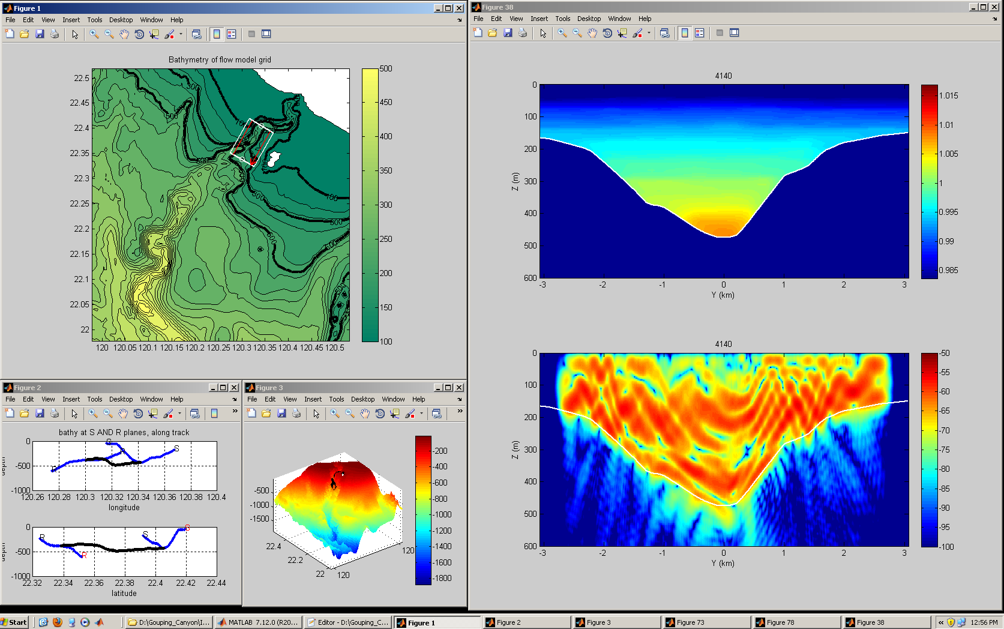Screen dimensions: 1004x629
Task: Toggle Insert Colorbar button in Figure 1
Action: 217,34
